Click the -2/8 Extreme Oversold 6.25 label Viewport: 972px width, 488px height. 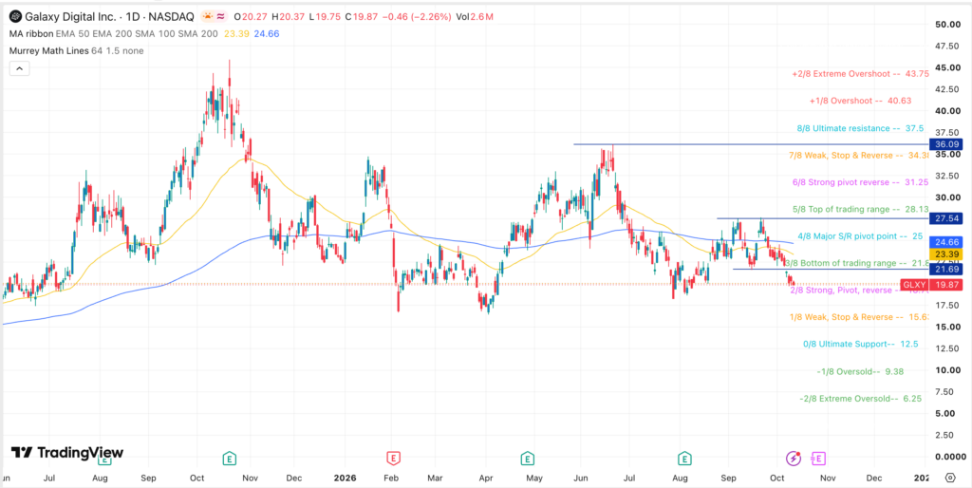(x=860, y=398)
